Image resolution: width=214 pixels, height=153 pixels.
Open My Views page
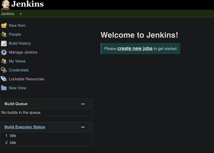[x=17, y=61]
